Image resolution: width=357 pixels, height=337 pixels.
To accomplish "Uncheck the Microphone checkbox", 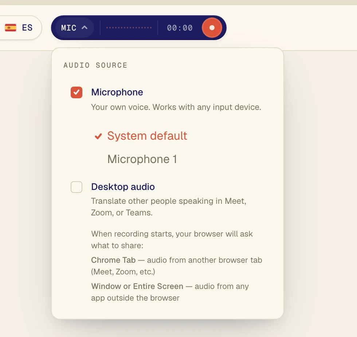I will (76, 92).
